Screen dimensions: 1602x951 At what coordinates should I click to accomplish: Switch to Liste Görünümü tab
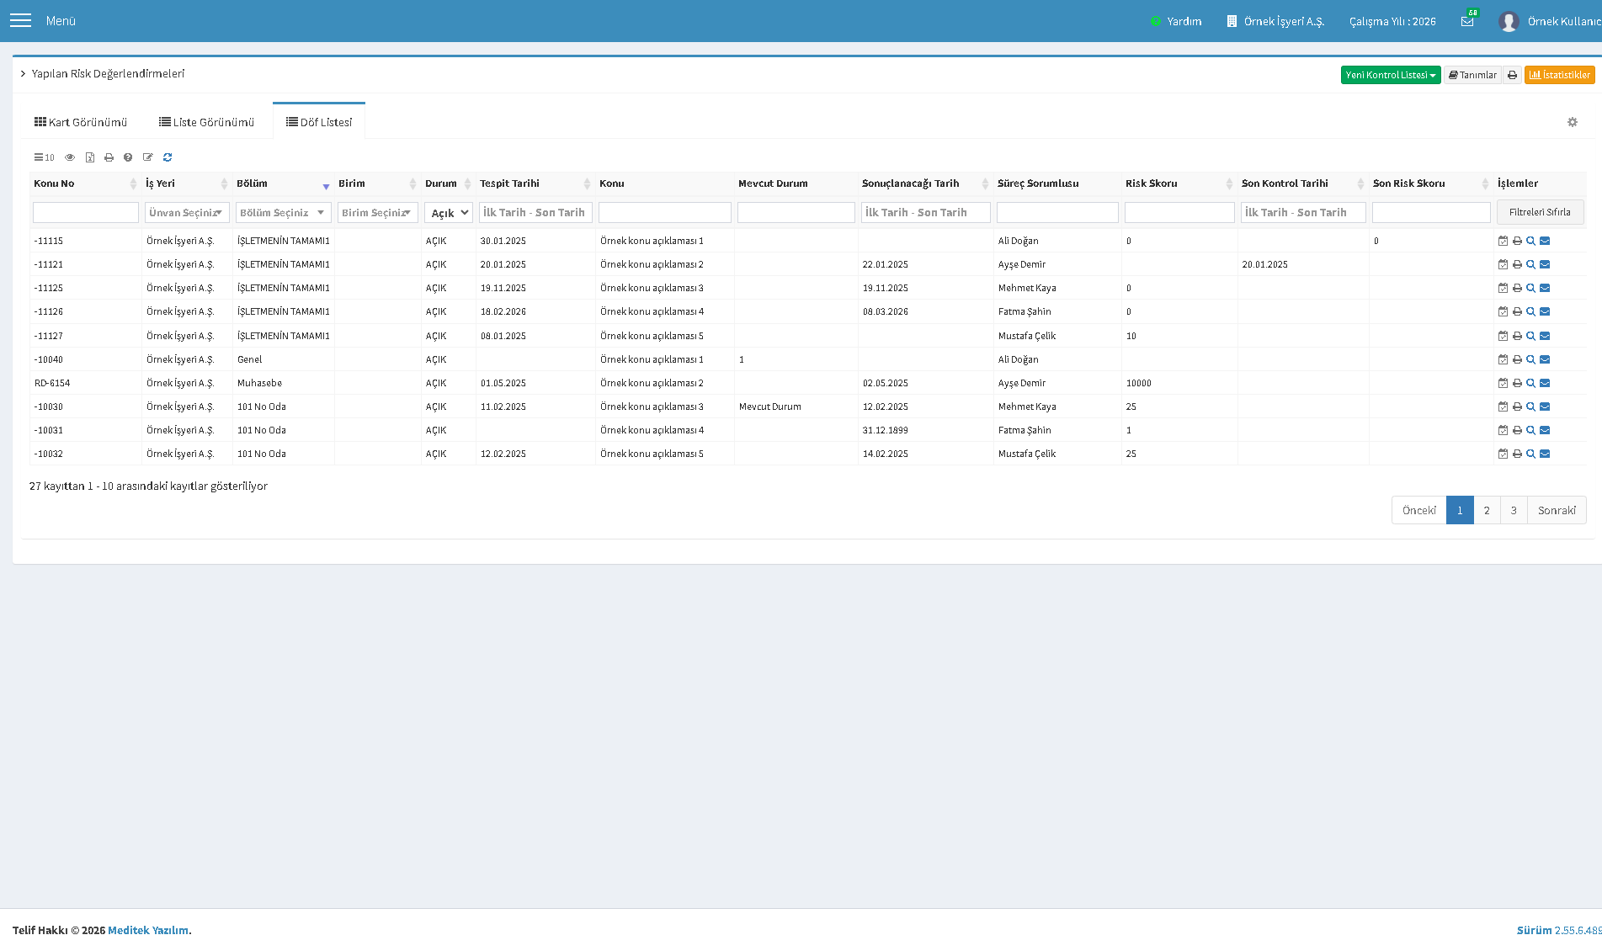coord(206,122)
